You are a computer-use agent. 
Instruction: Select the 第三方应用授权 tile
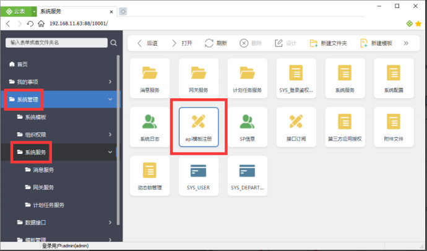[345, 127]
